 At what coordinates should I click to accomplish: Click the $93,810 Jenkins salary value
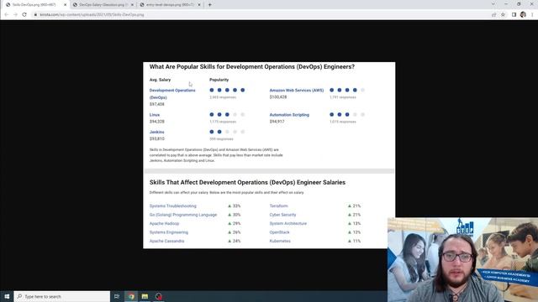click(x=157, y=138)
